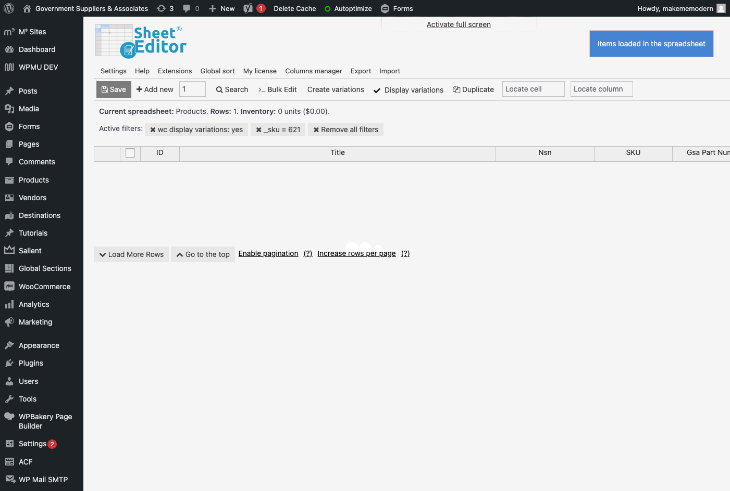Click the Add new quantity field
This screenshot has width=730, height=491.
pyautogui.click(x=192, y=89)
